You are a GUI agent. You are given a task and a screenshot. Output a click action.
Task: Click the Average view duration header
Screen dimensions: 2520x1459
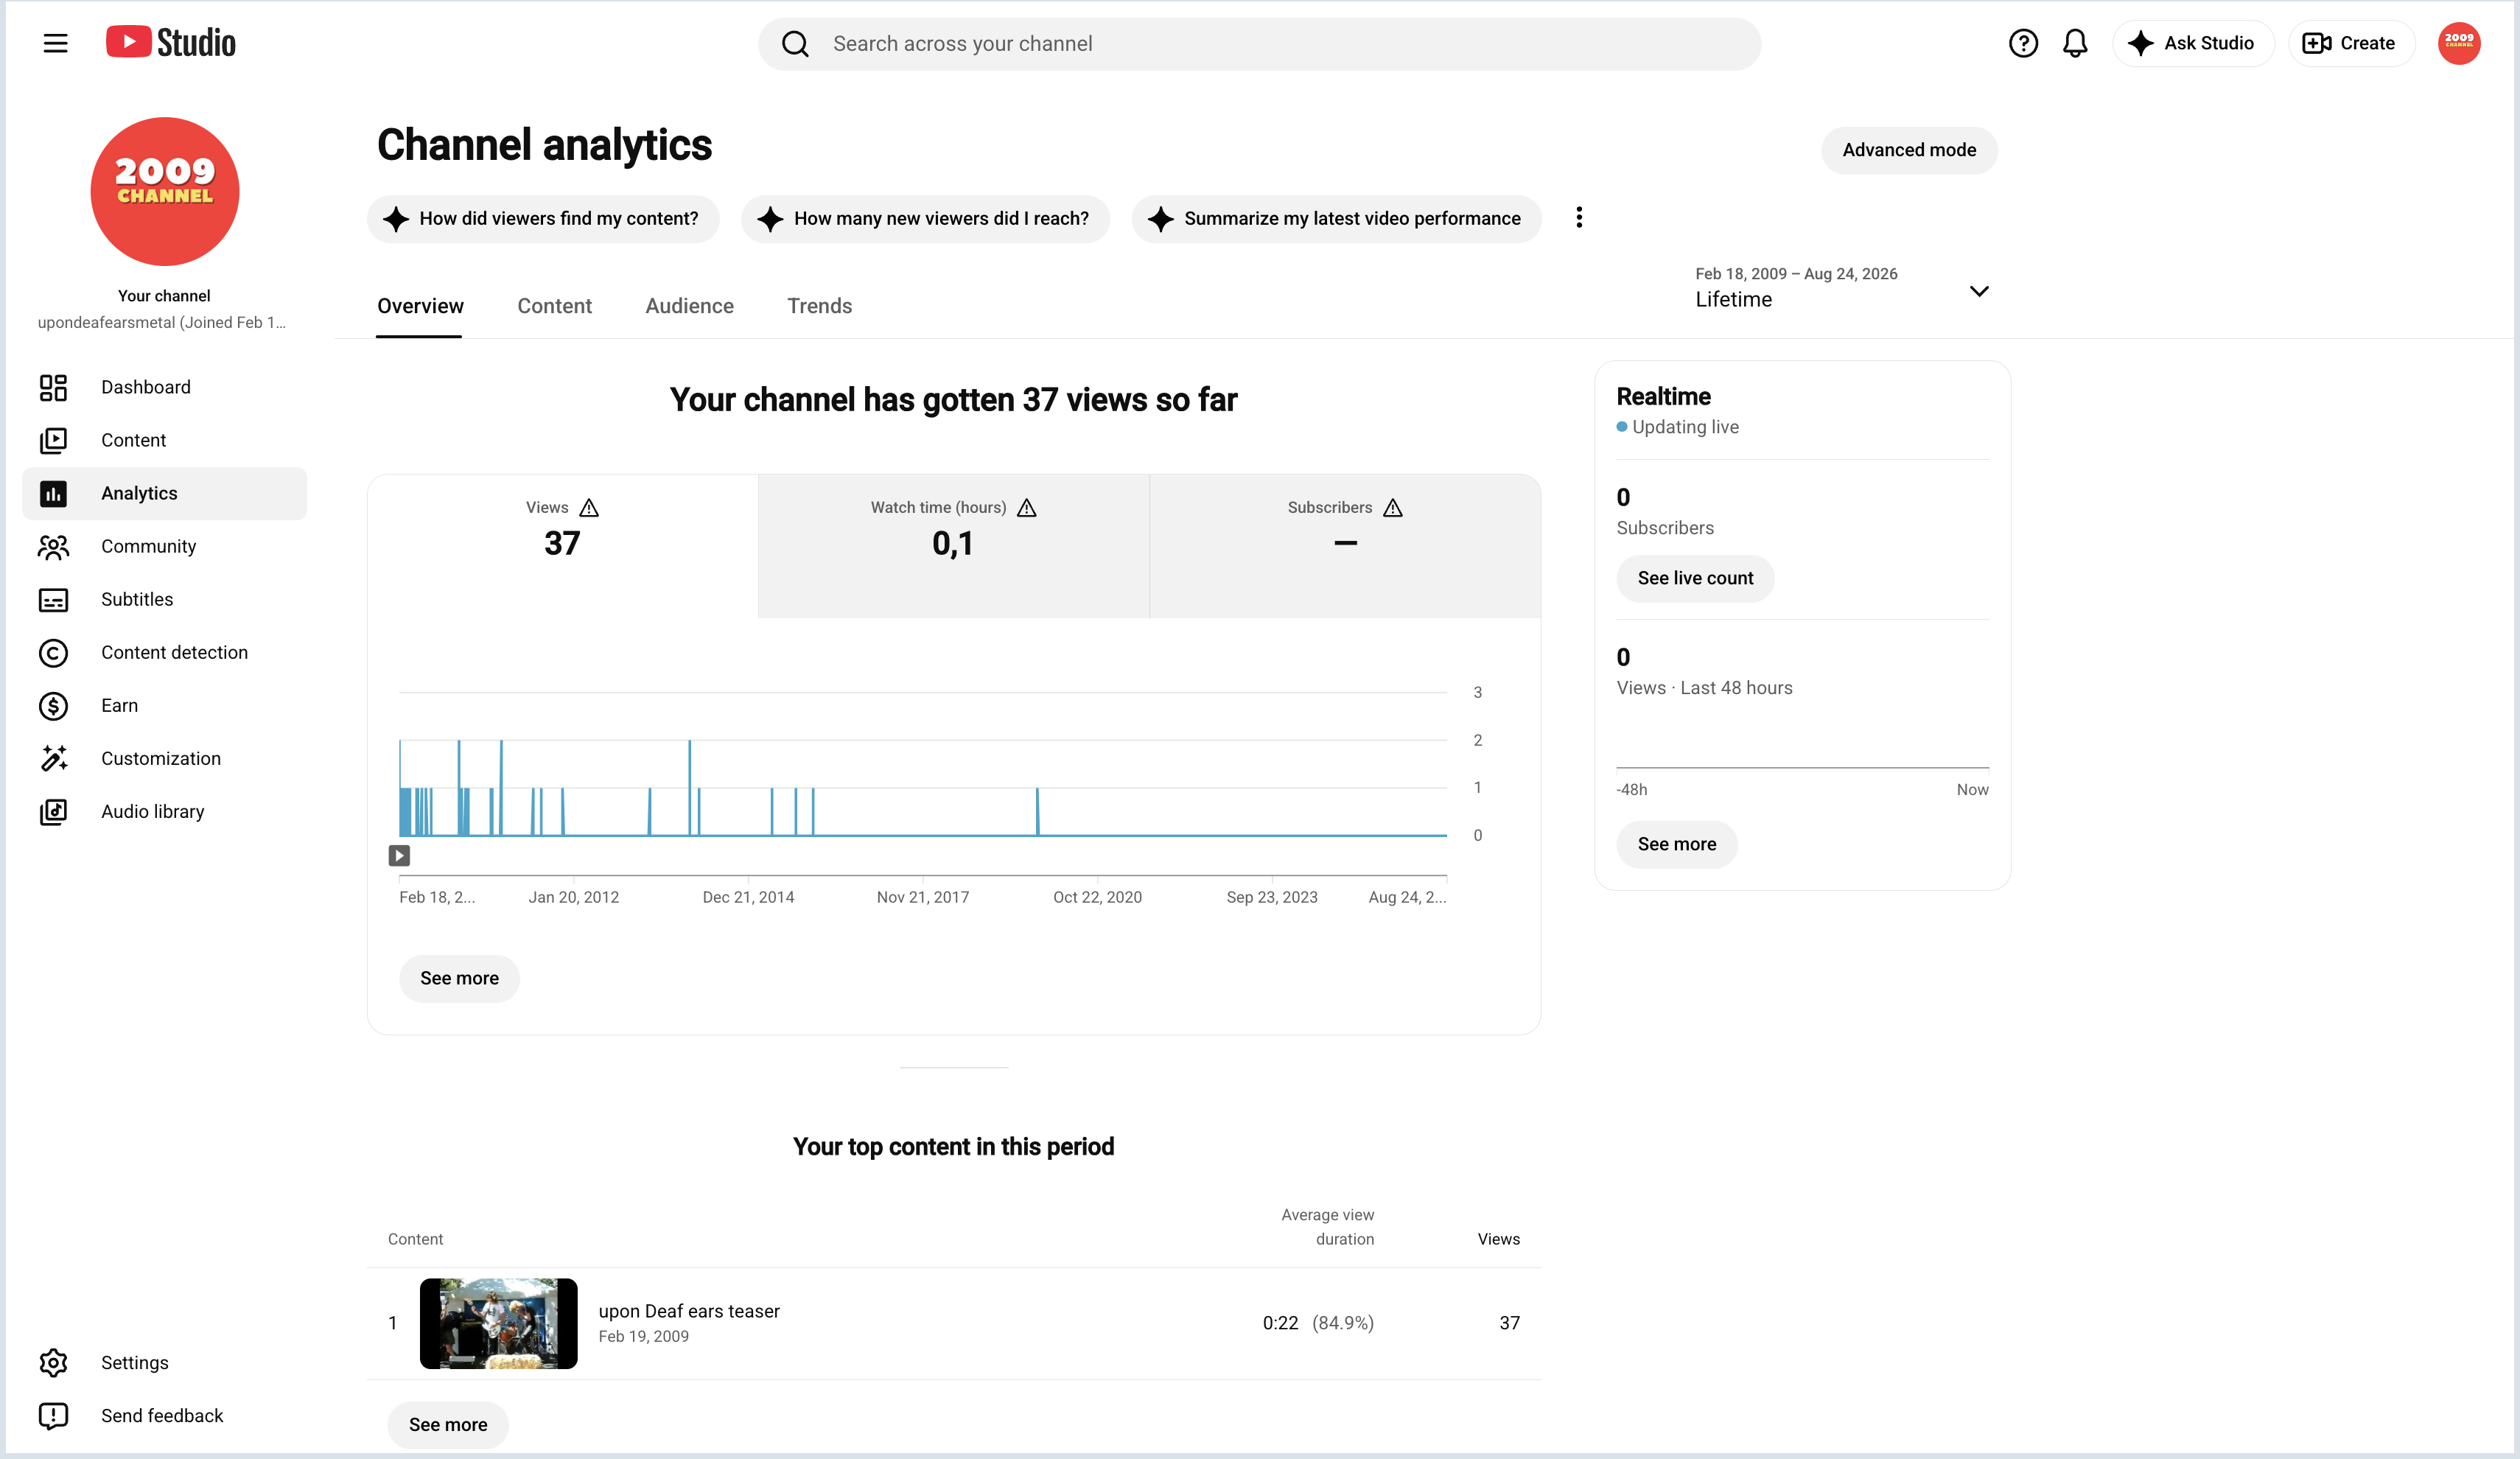pos(1327,1227)
